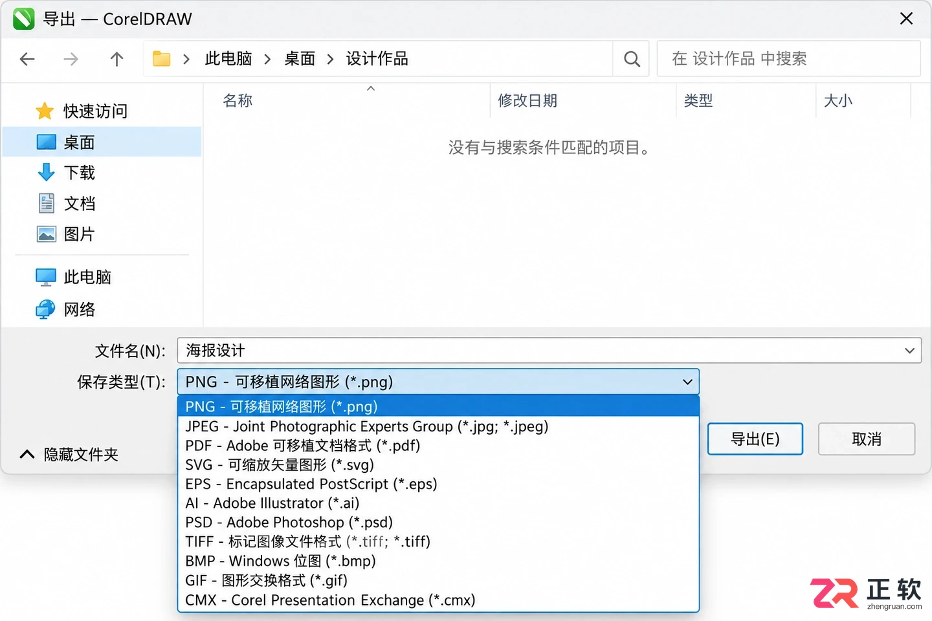The image size is (932, 621).
Task: Sort by 名称 column header
Action: click(x=238, y=100)
